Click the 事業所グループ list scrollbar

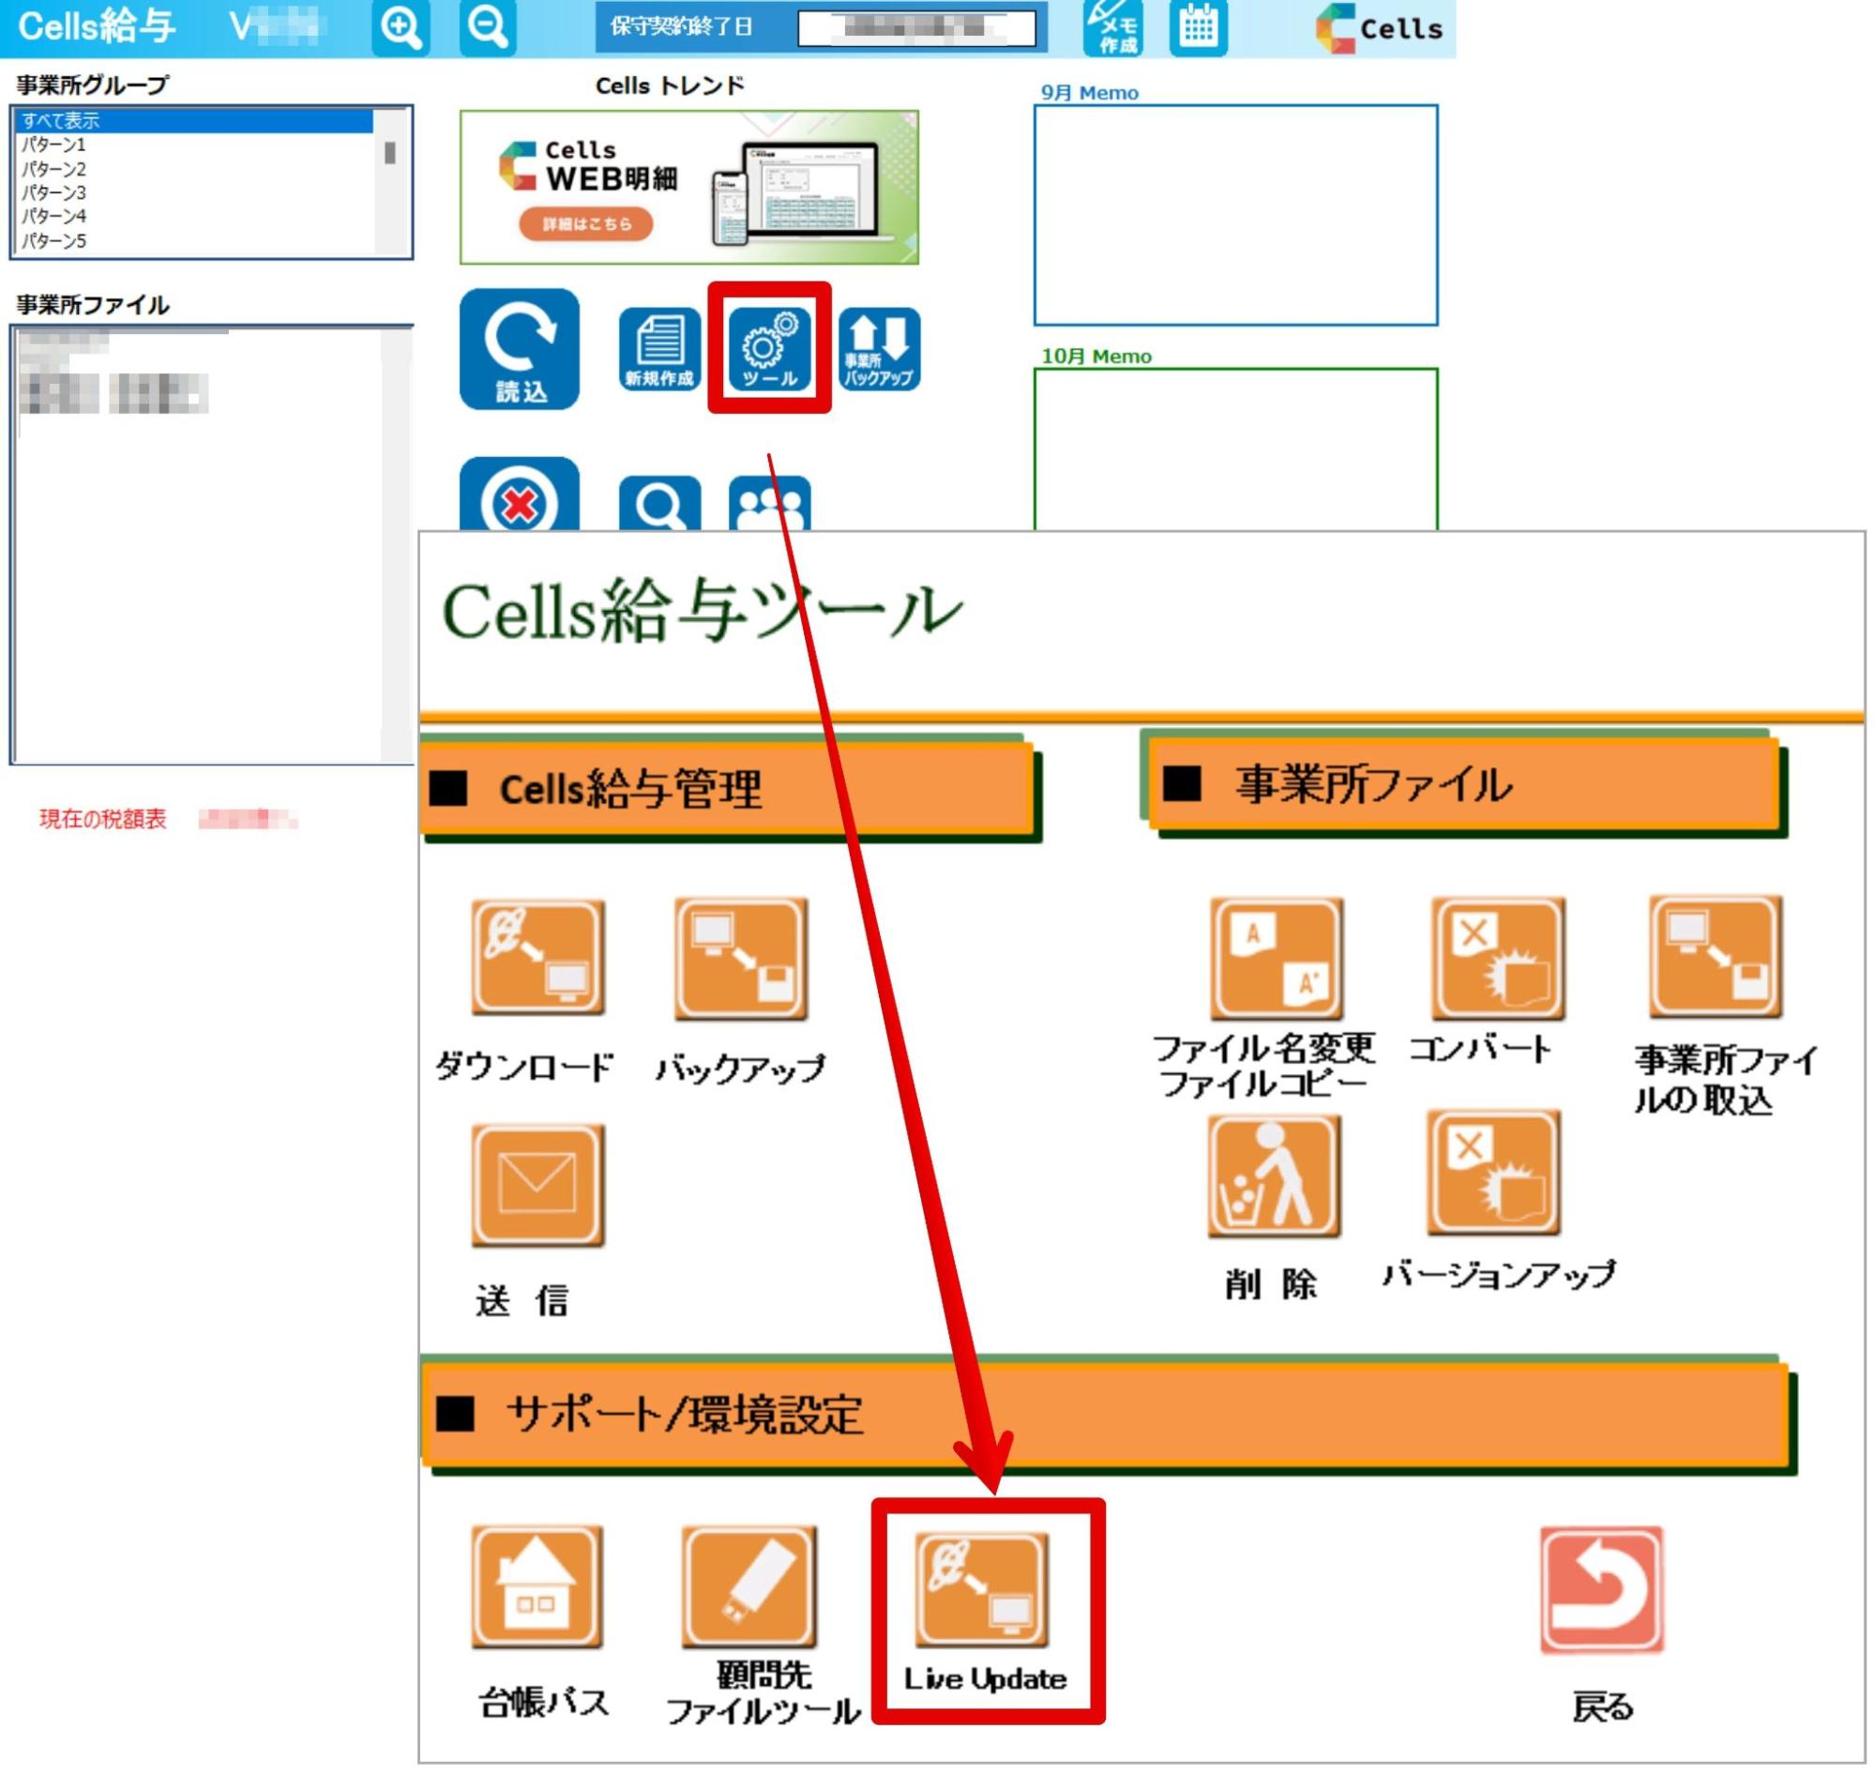click(389, 182)
